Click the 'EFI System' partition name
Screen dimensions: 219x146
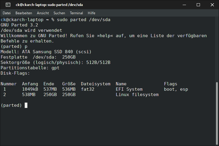(x=129, y=89)
